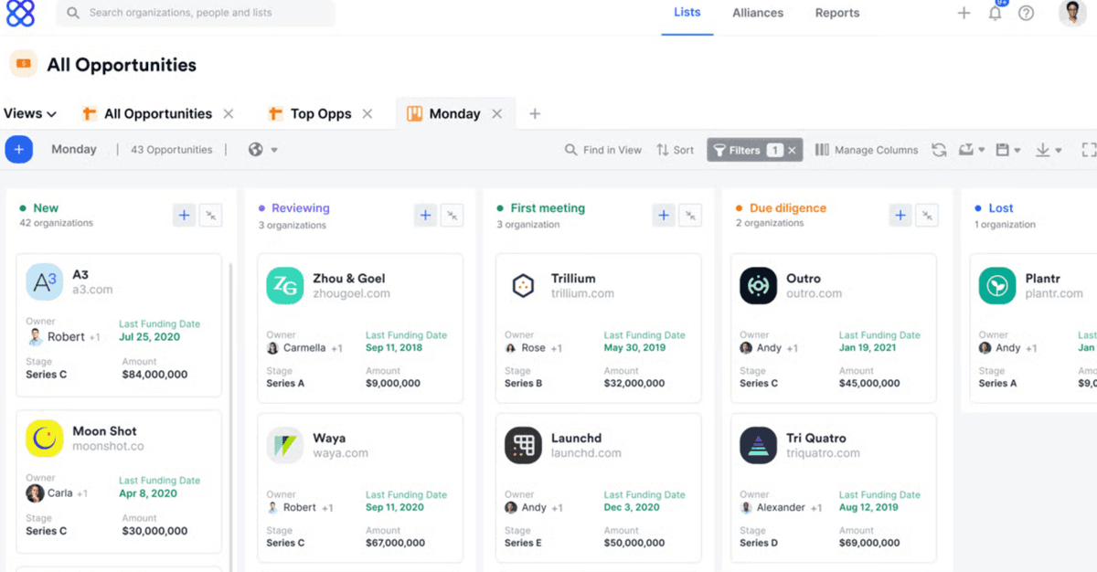Screen dimensions: 1097x572
Task: Click the help question mark icon
Action: 1026,13
